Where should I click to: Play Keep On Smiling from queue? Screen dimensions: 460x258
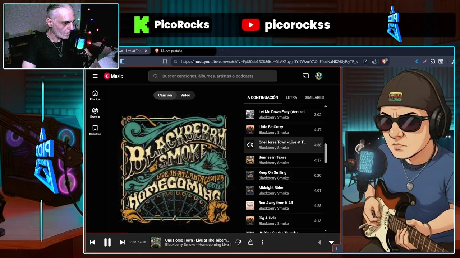click(283, 175)
